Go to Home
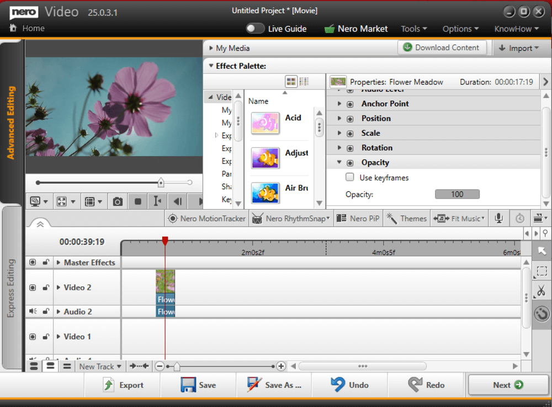Viewport: 552px width, 407px height. point(27,28)
